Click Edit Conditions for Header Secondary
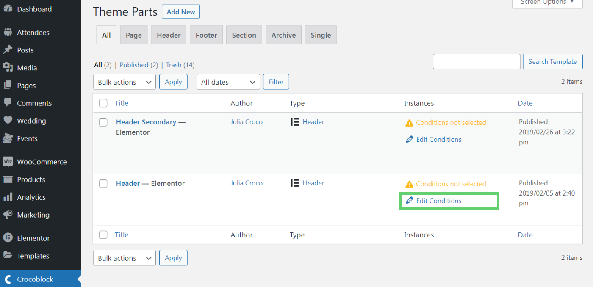The width and height of the screenshot is (593, 287). [x=439, y=139]
